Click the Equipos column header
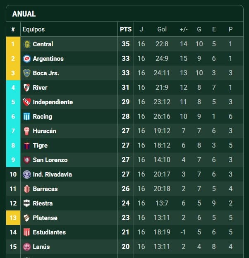Image resolution: width=249 pixels, height=258 pixels. click(34, 29)
